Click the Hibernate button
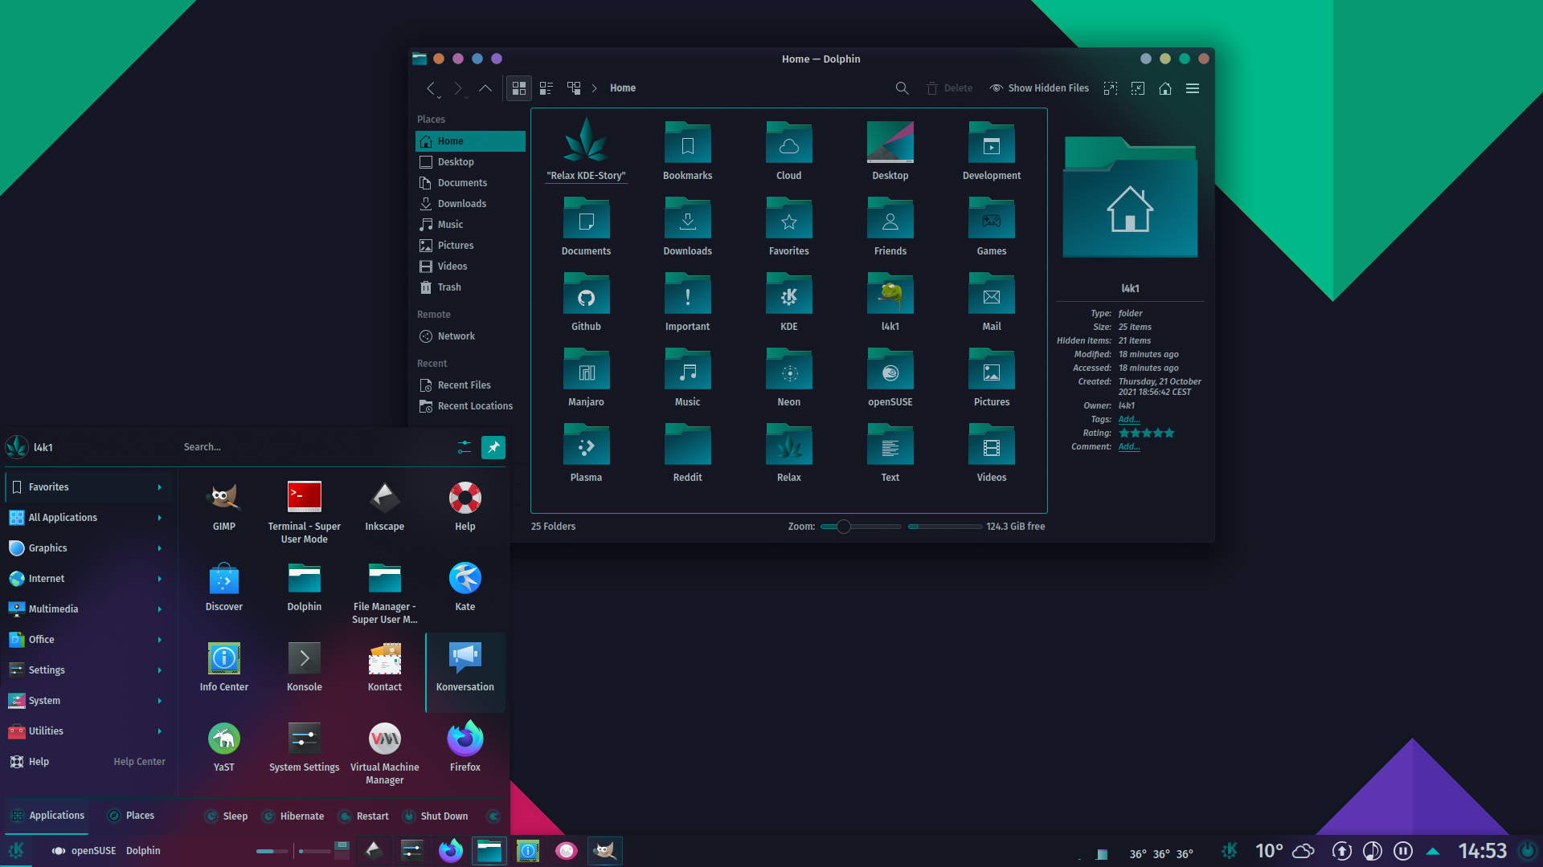The width and height of the screenshot is (1543, 867). (293, 816)
